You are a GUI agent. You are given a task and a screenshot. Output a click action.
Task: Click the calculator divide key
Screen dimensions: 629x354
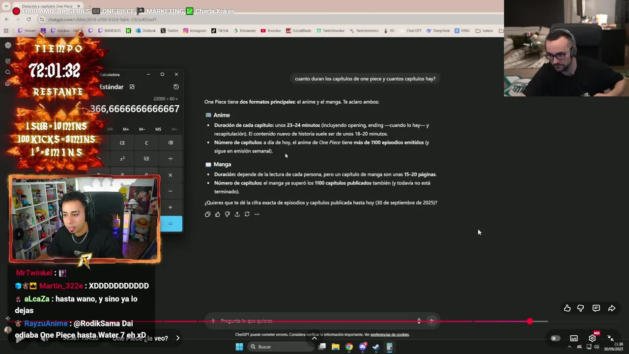pos(171,159)
